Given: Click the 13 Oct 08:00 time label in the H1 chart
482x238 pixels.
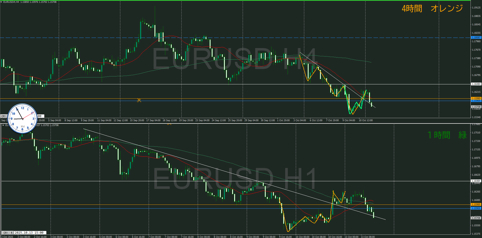Looking at the screenshot, I should pyautogui.click(x=368, y=237).
